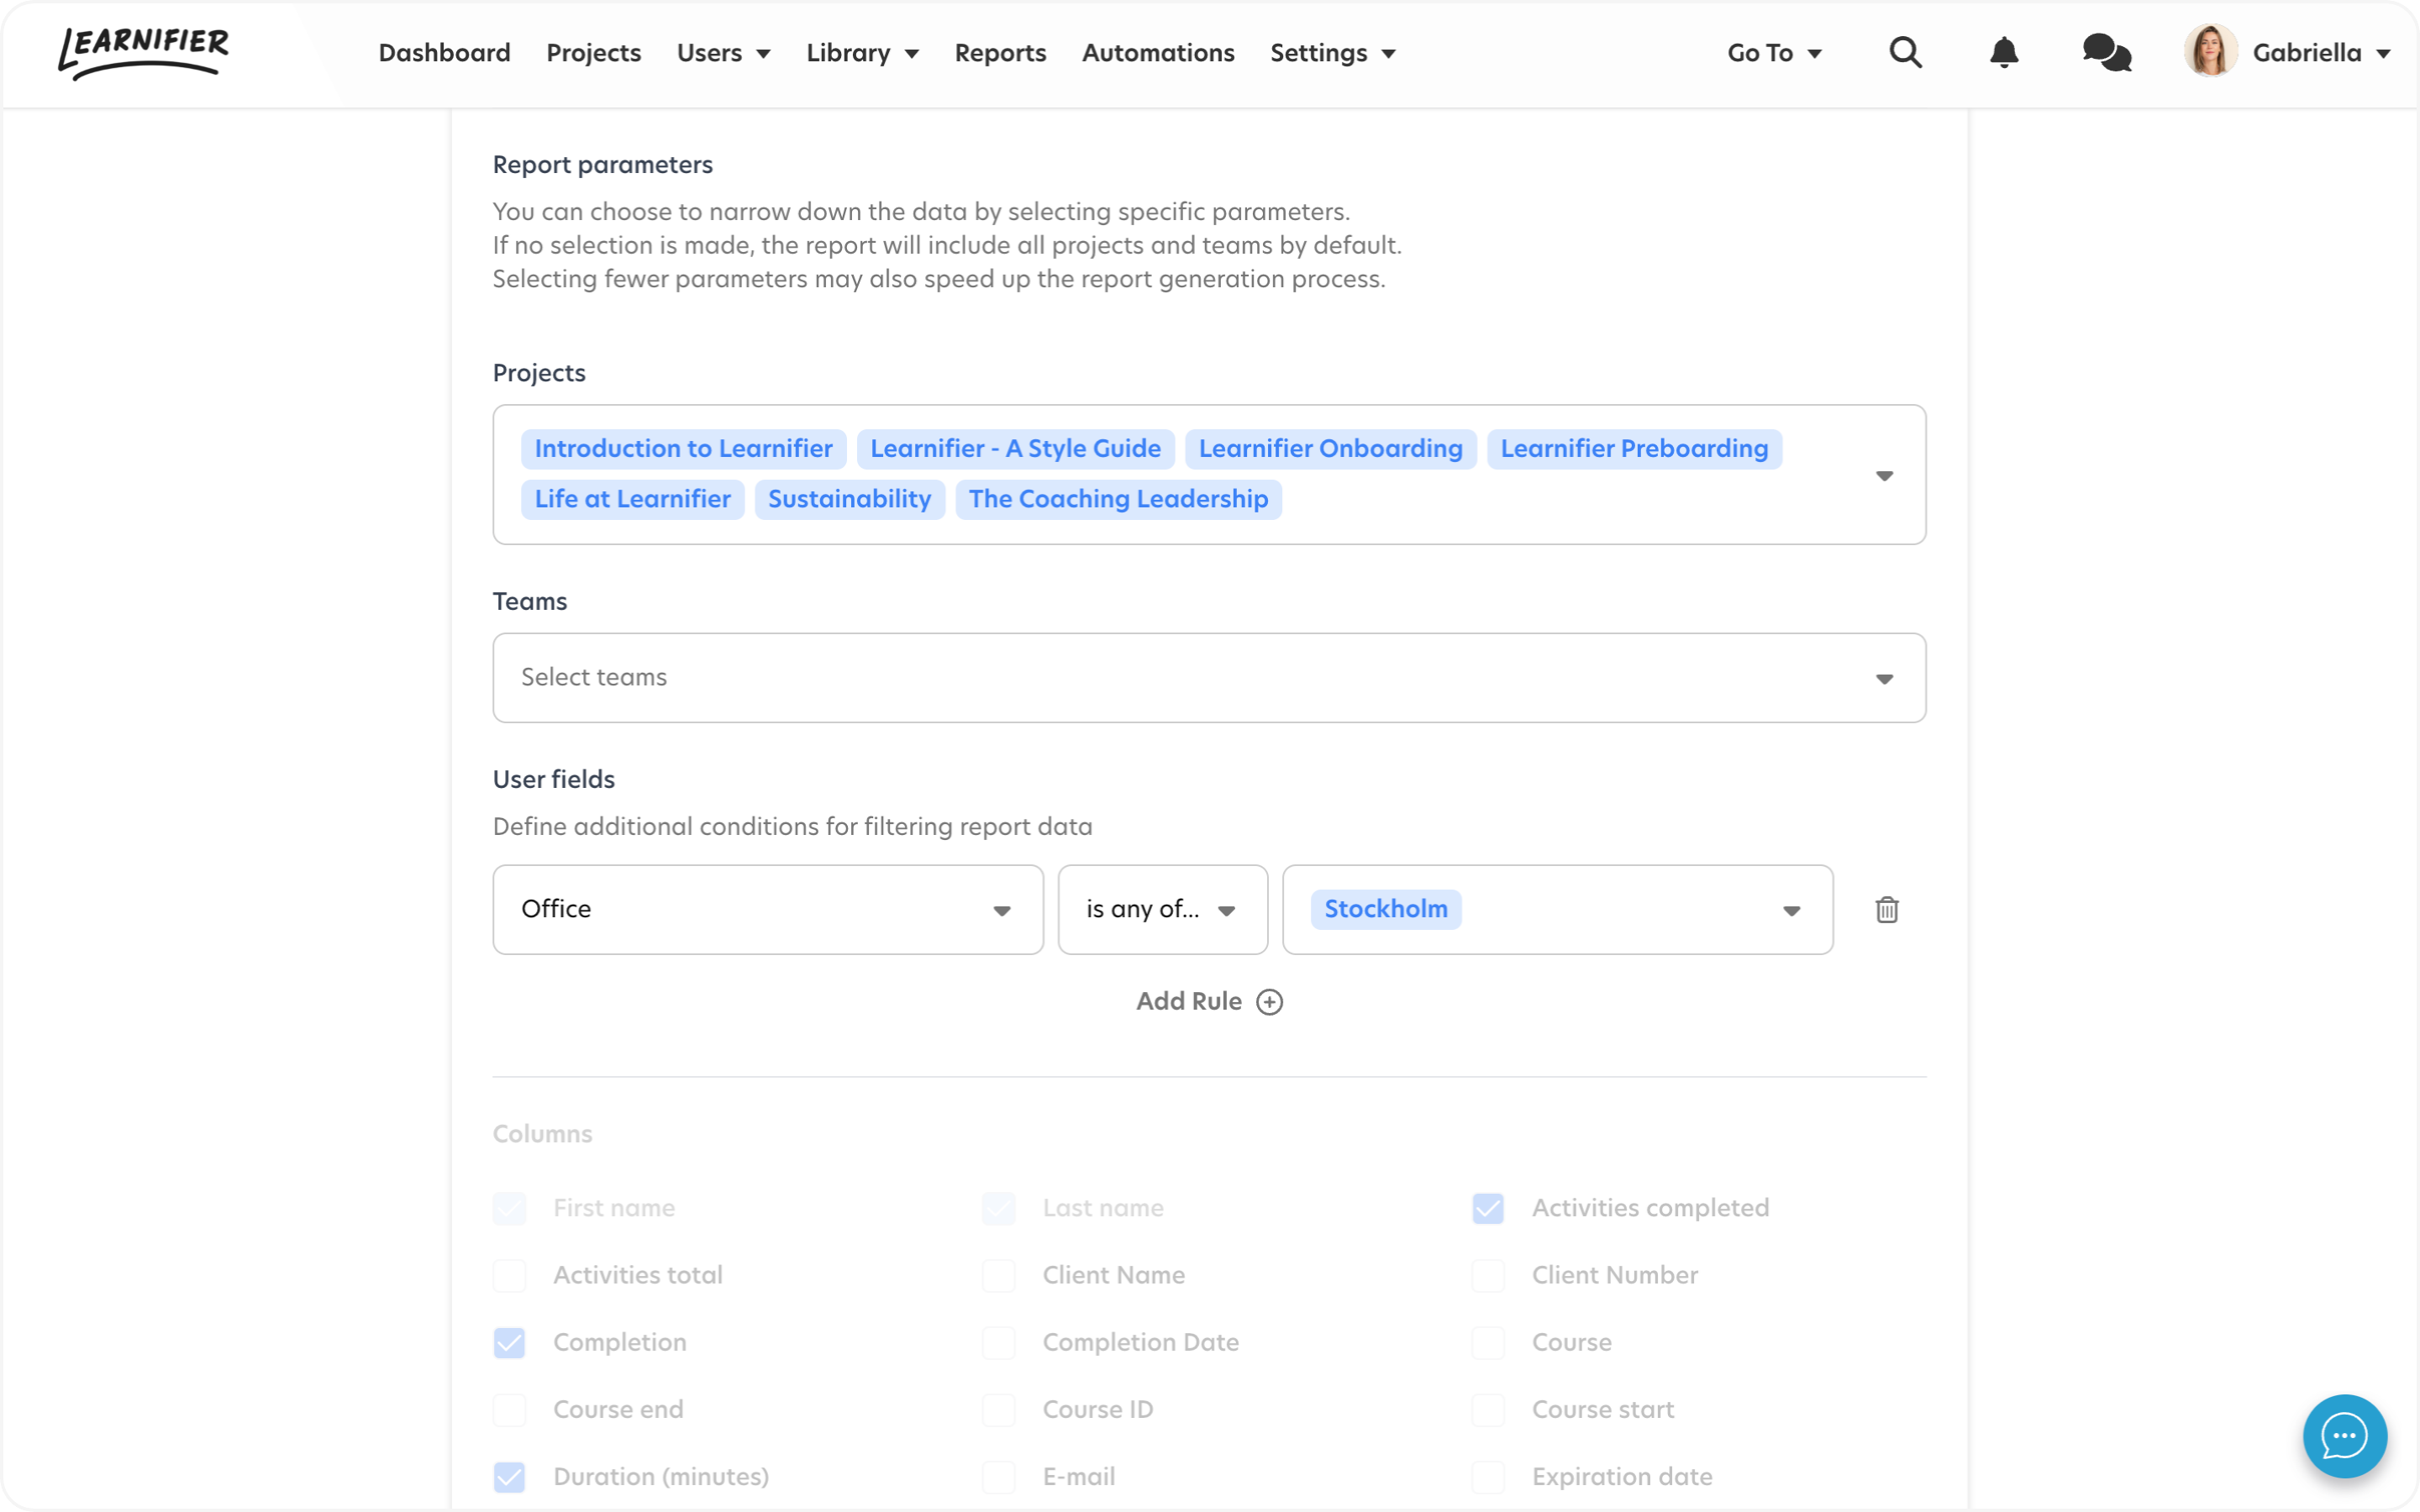This screenshot has height=1512, width=2420.
Task: Open the Reports page
Action: [x=1000, y=52]
